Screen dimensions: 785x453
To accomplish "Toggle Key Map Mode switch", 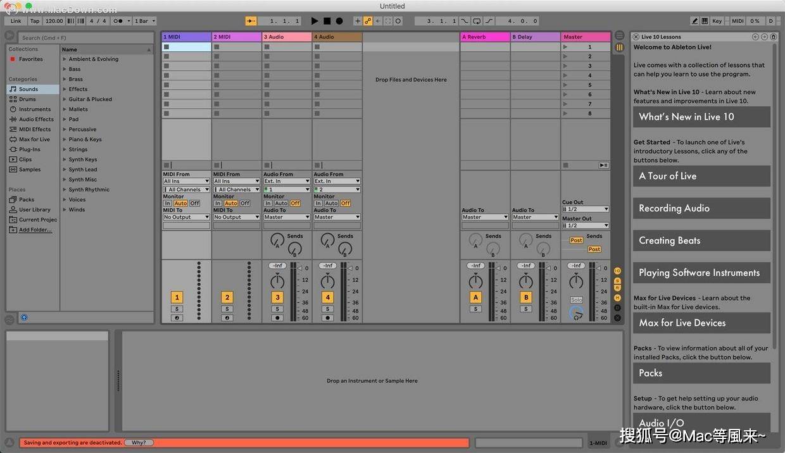I will click(717, 21).
